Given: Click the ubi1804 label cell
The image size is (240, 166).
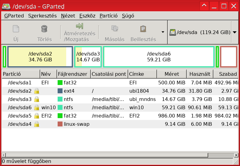Looking at the screenshot, I should coord(139,91).
